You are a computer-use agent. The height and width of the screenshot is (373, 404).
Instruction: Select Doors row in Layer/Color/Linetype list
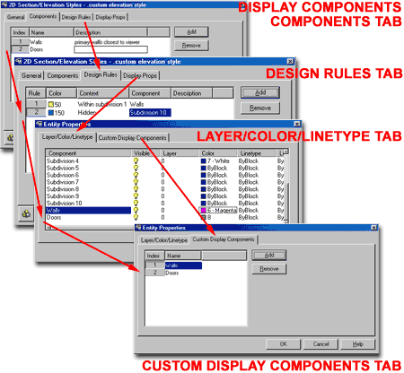click(x=54, y=217)
